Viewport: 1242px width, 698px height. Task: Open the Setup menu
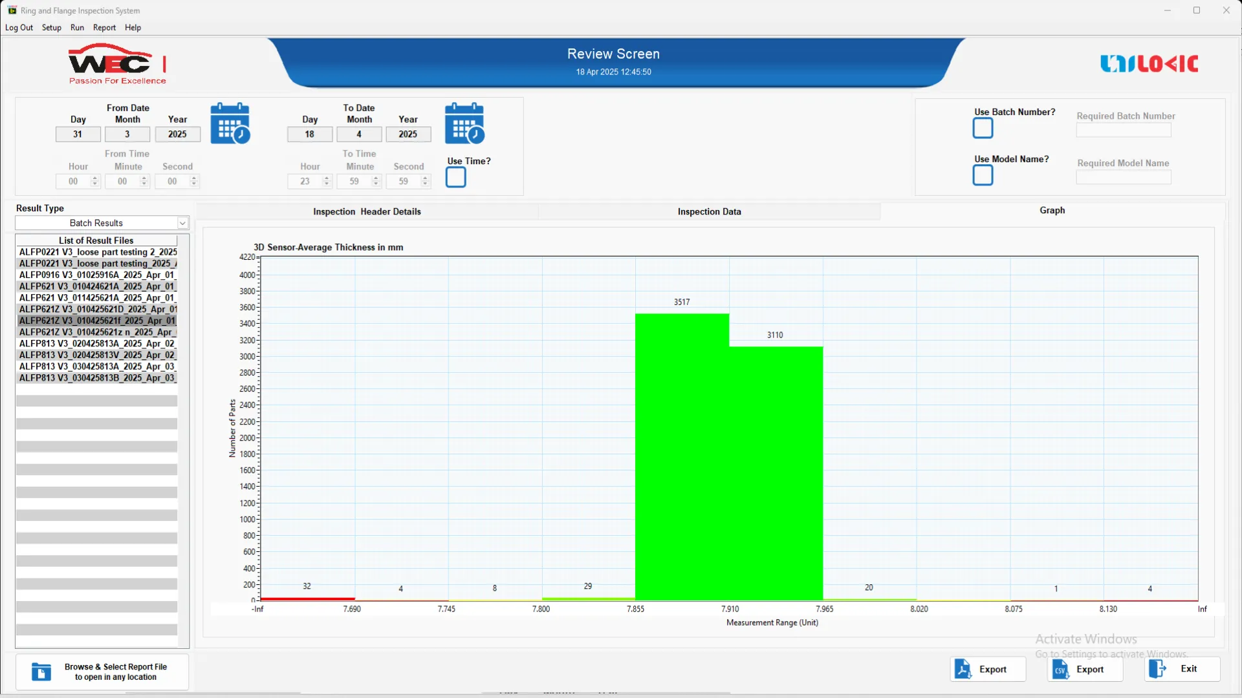coord(51,28)
